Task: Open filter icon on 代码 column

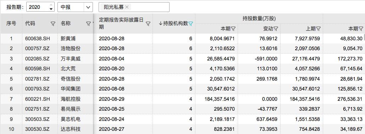Action: point(53,24)
